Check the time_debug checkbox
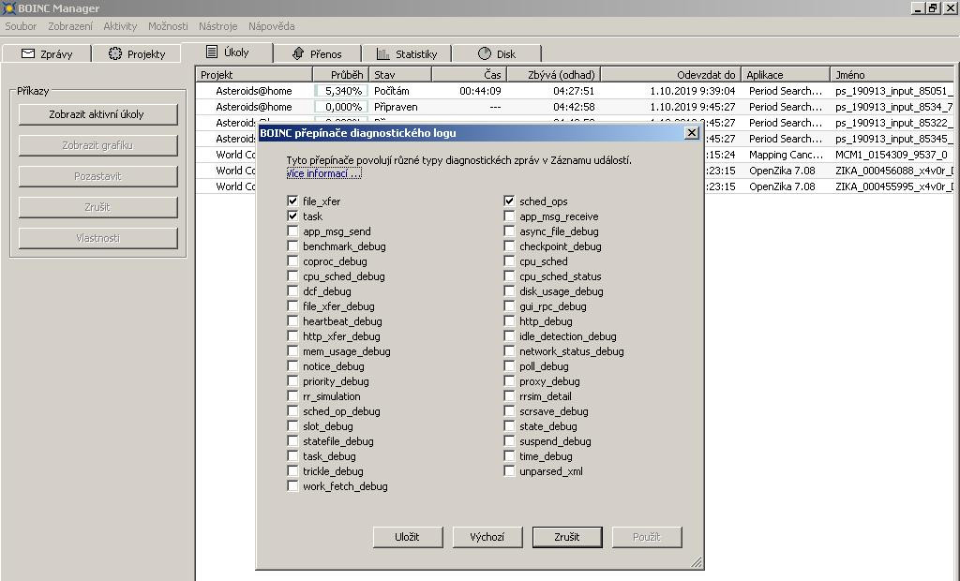This screenshot has height=581, width=960. 509,456
